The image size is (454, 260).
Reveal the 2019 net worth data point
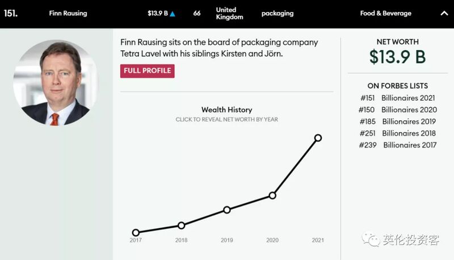[x=226, y=209]
